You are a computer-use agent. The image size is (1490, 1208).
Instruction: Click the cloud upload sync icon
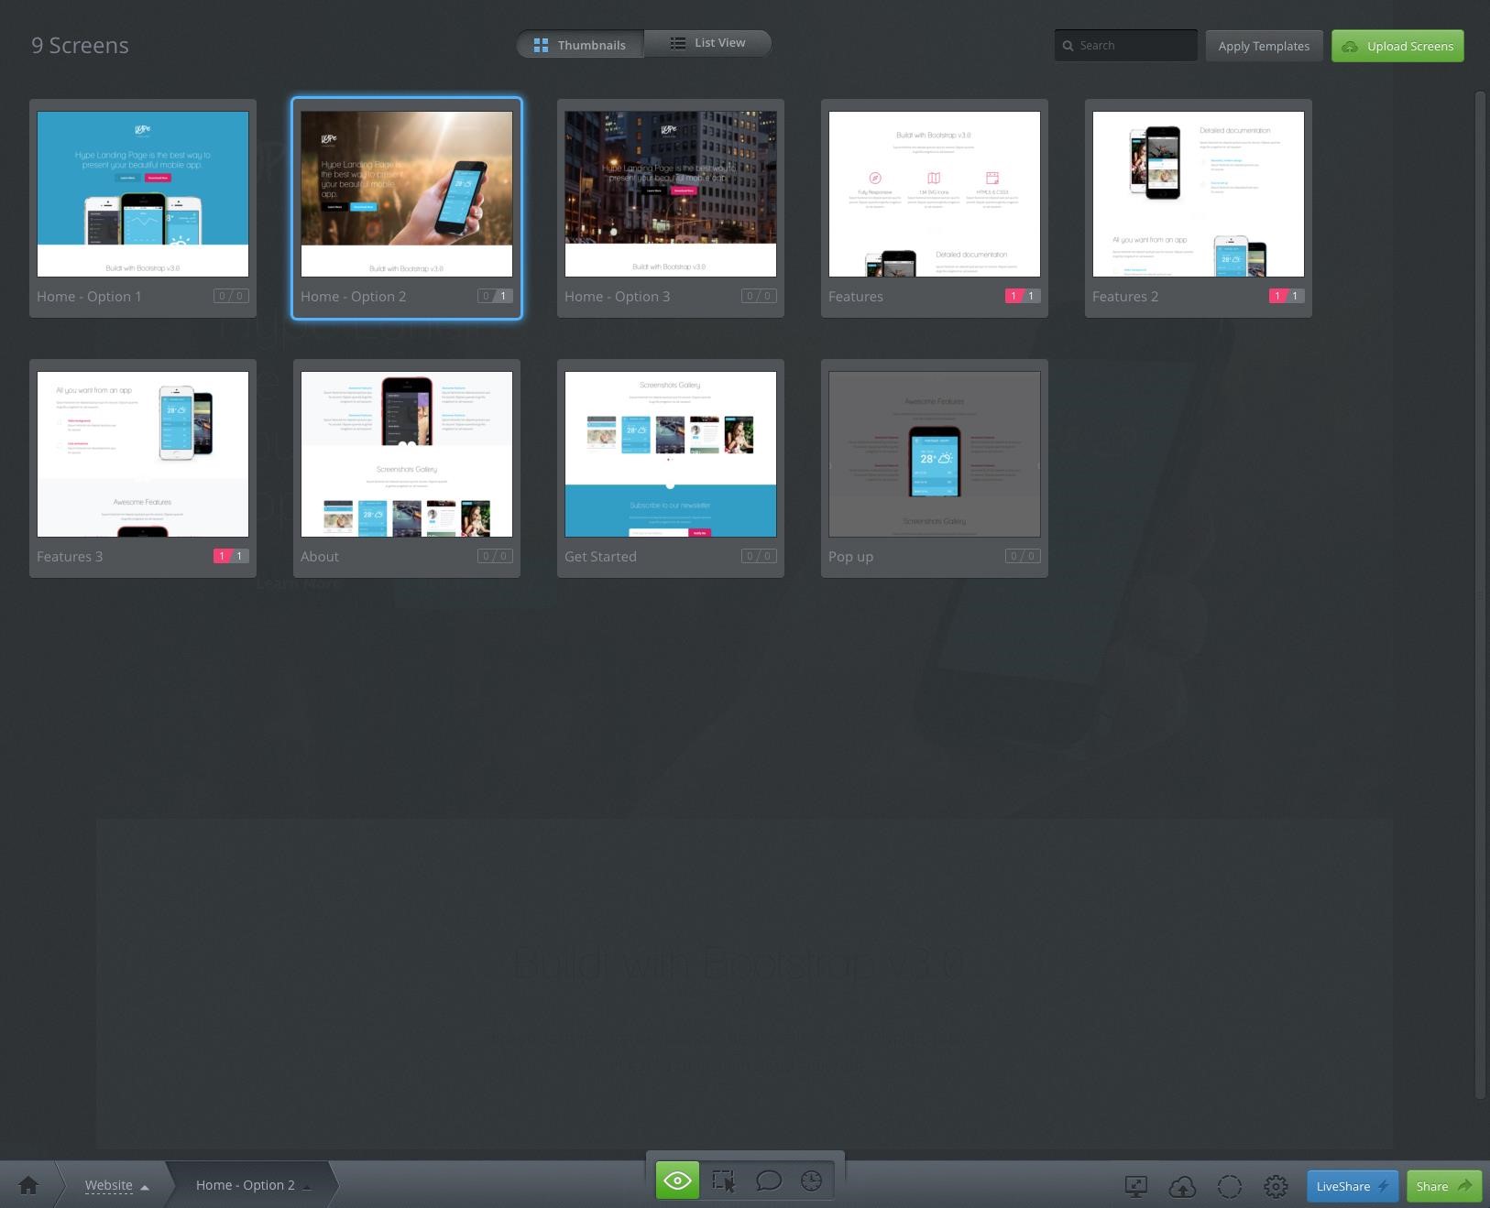coord(1183,1186)
